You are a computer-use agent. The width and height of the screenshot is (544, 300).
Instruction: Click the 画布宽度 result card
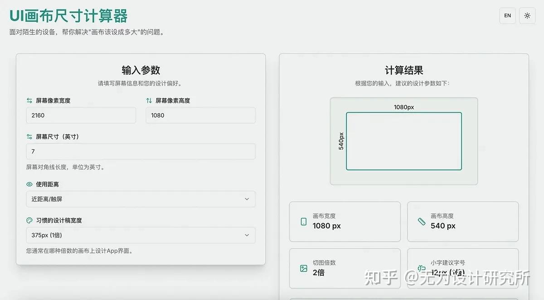[x=345, y=221]
